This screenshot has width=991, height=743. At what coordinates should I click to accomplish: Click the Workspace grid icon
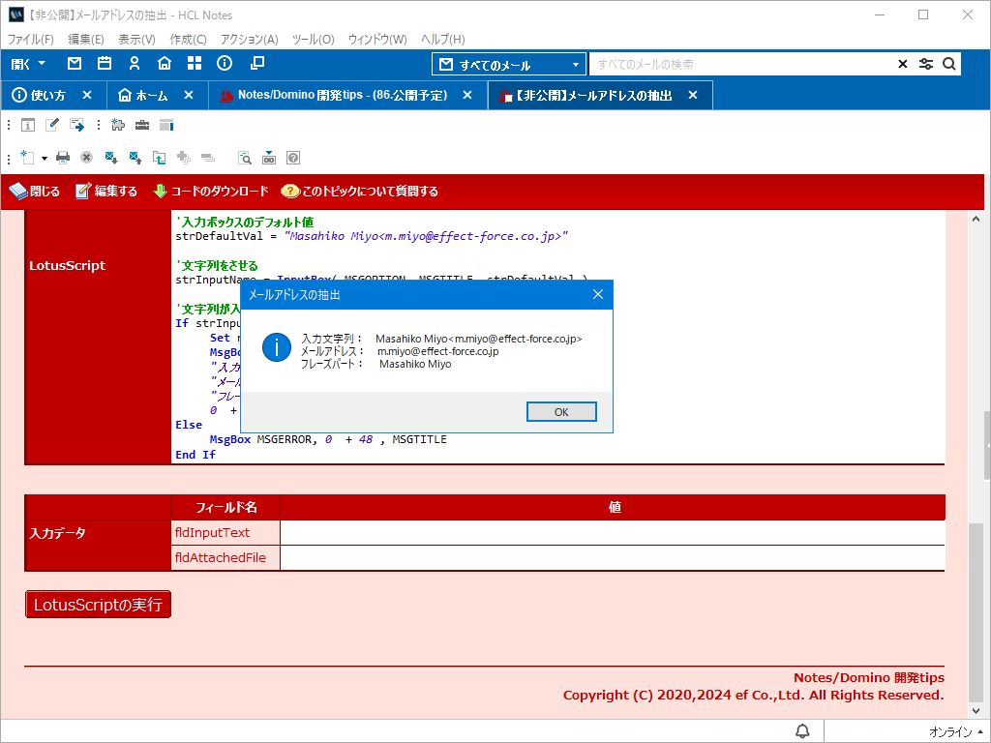coord(195,64)
